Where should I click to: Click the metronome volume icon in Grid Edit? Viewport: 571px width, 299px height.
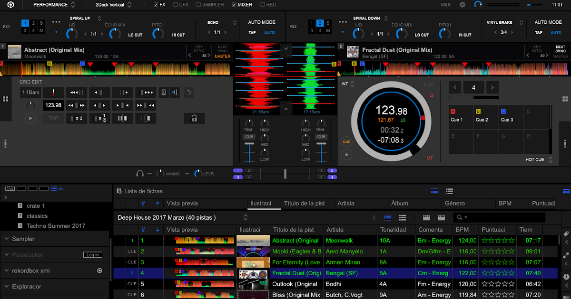click(x=174, y=92)
